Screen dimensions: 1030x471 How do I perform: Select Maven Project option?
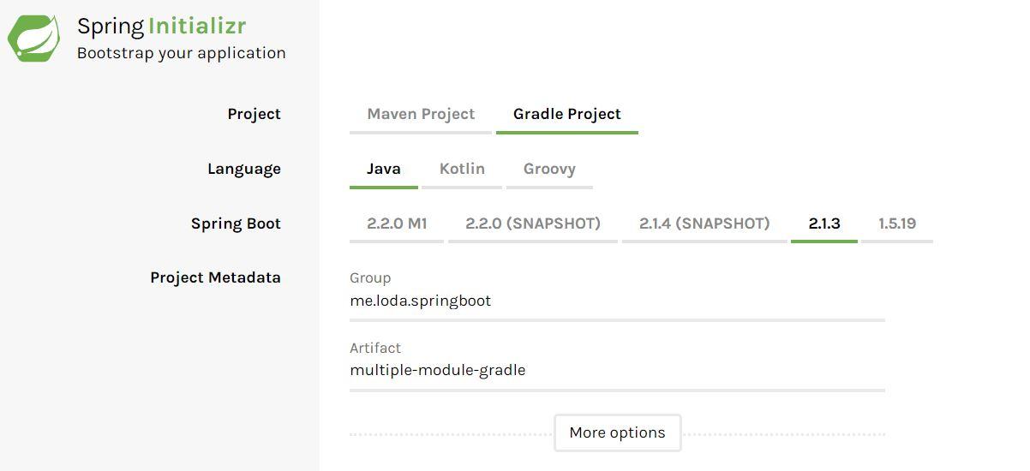point(421,114)
